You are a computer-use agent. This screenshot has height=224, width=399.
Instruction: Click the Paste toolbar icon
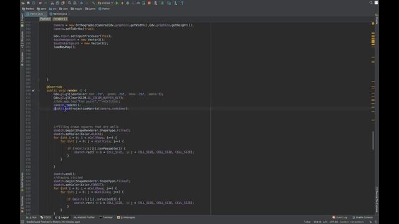tap(63, 3)
